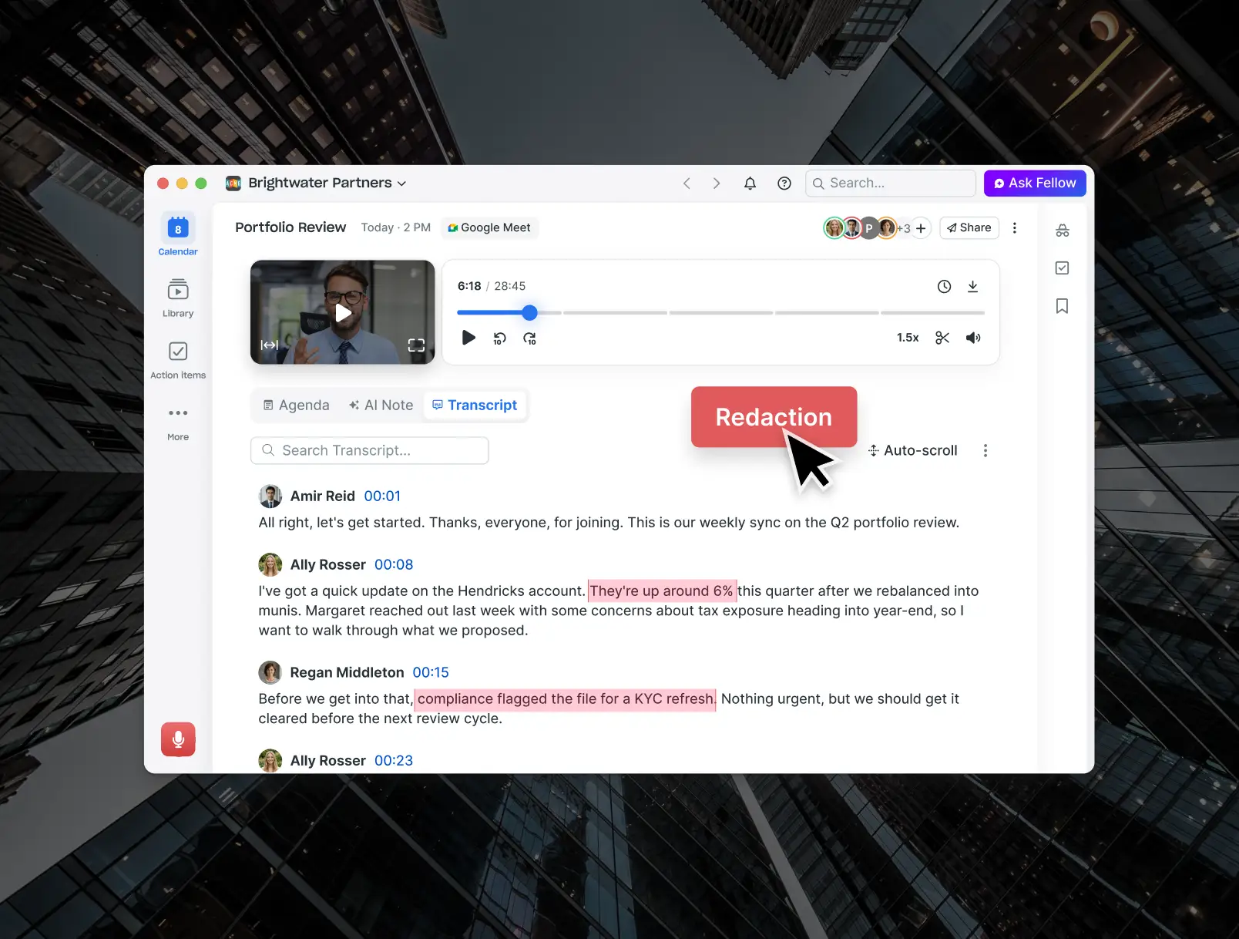Play the recording from playback bar
Image resolution: width=1239 pixels, height=939 pixels.
coord(468,338)
